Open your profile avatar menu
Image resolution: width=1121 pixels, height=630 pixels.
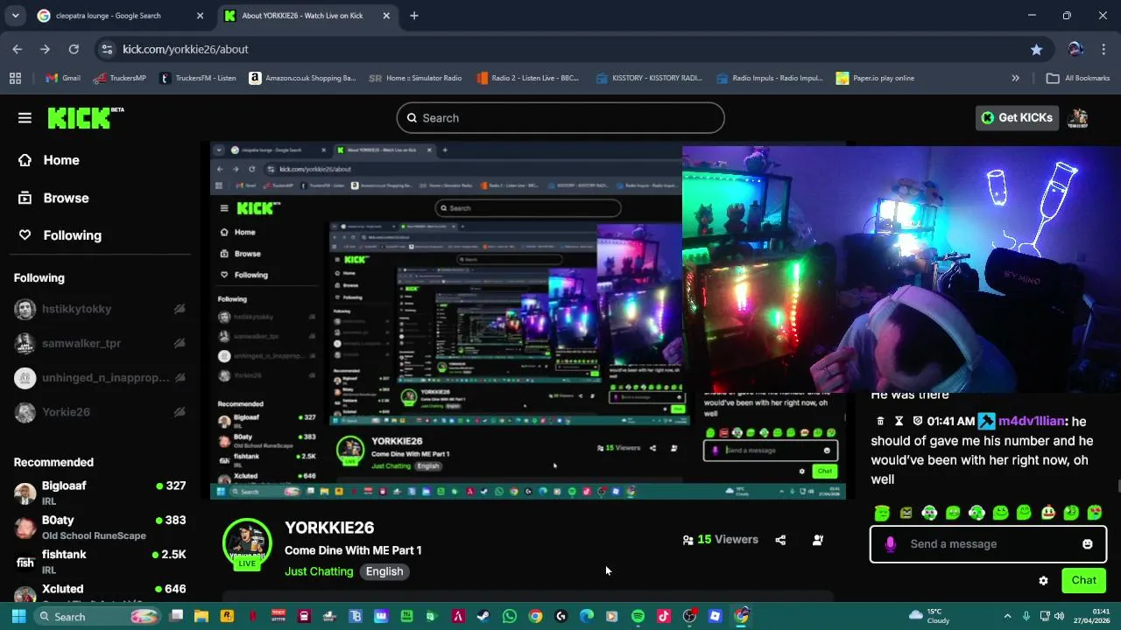click(1079, 118)
